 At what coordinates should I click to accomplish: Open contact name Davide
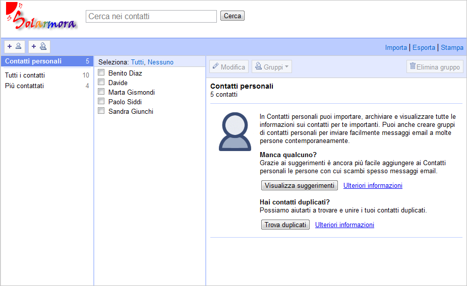(118, 83)
